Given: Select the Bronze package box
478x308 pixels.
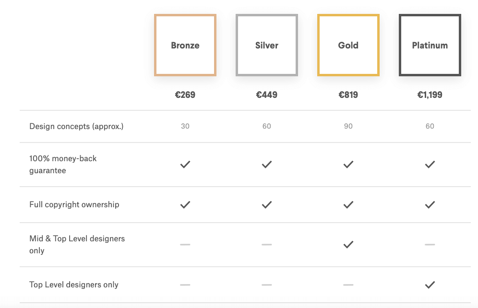Looking at the screenshot, I should [x=185, y=45].
